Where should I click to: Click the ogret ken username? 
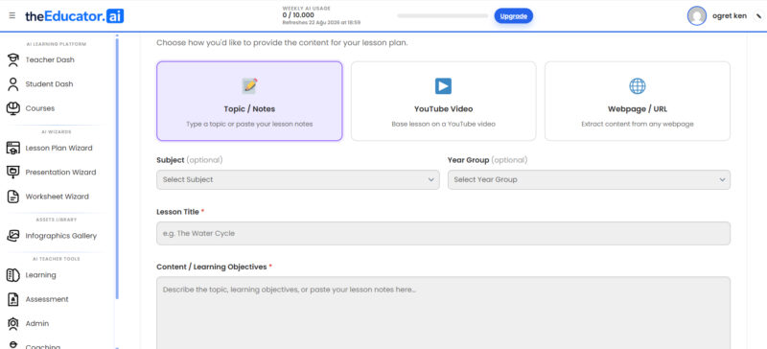730,16
